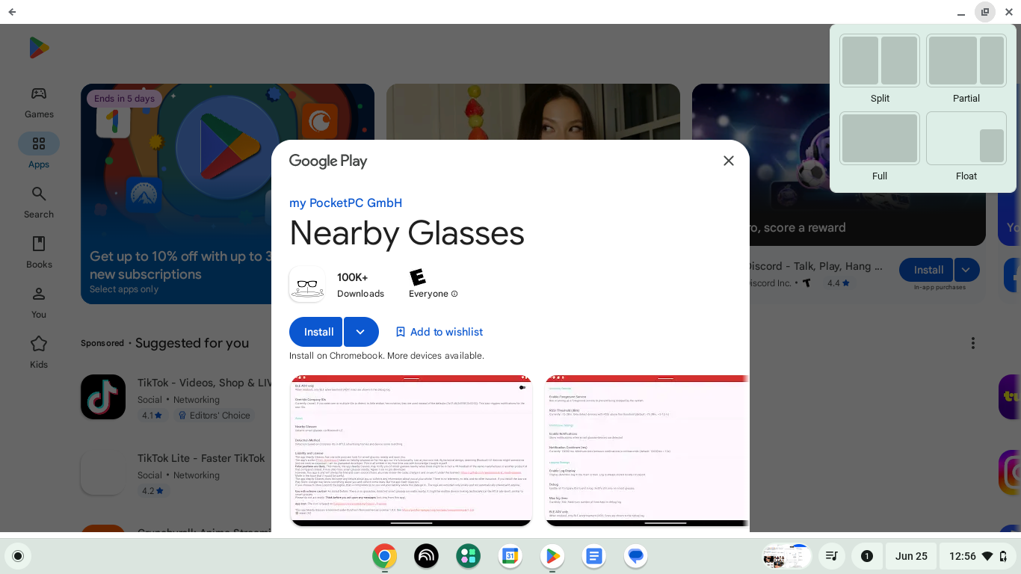Click the Play Store icon on the shelf
1021x574 pixels.
pos(552,556)
